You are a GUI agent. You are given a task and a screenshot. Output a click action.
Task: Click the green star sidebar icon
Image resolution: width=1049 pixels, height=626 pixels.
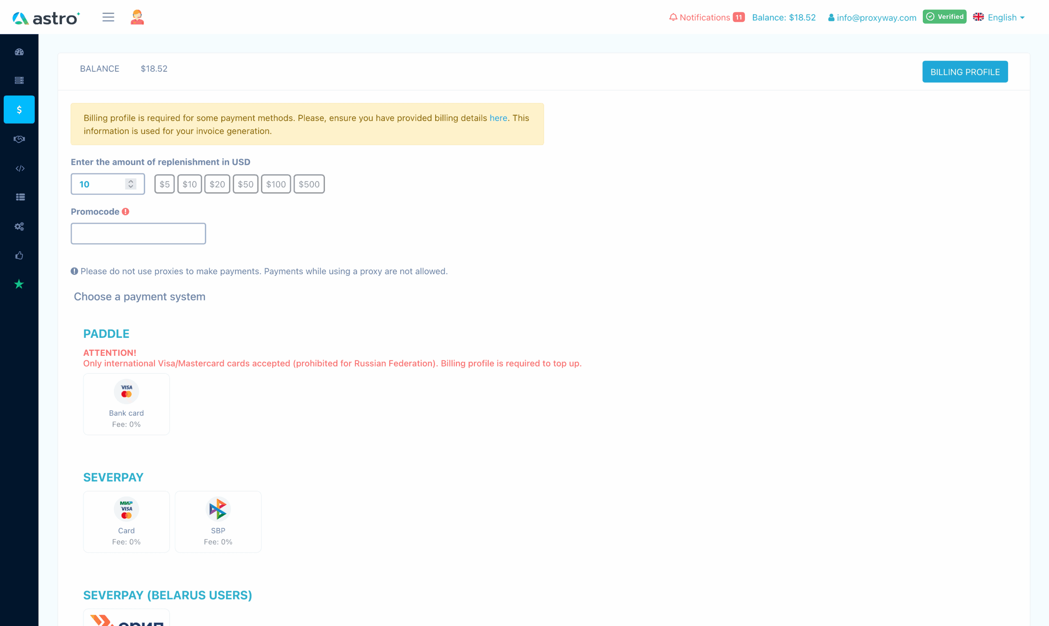pos(19,285)
